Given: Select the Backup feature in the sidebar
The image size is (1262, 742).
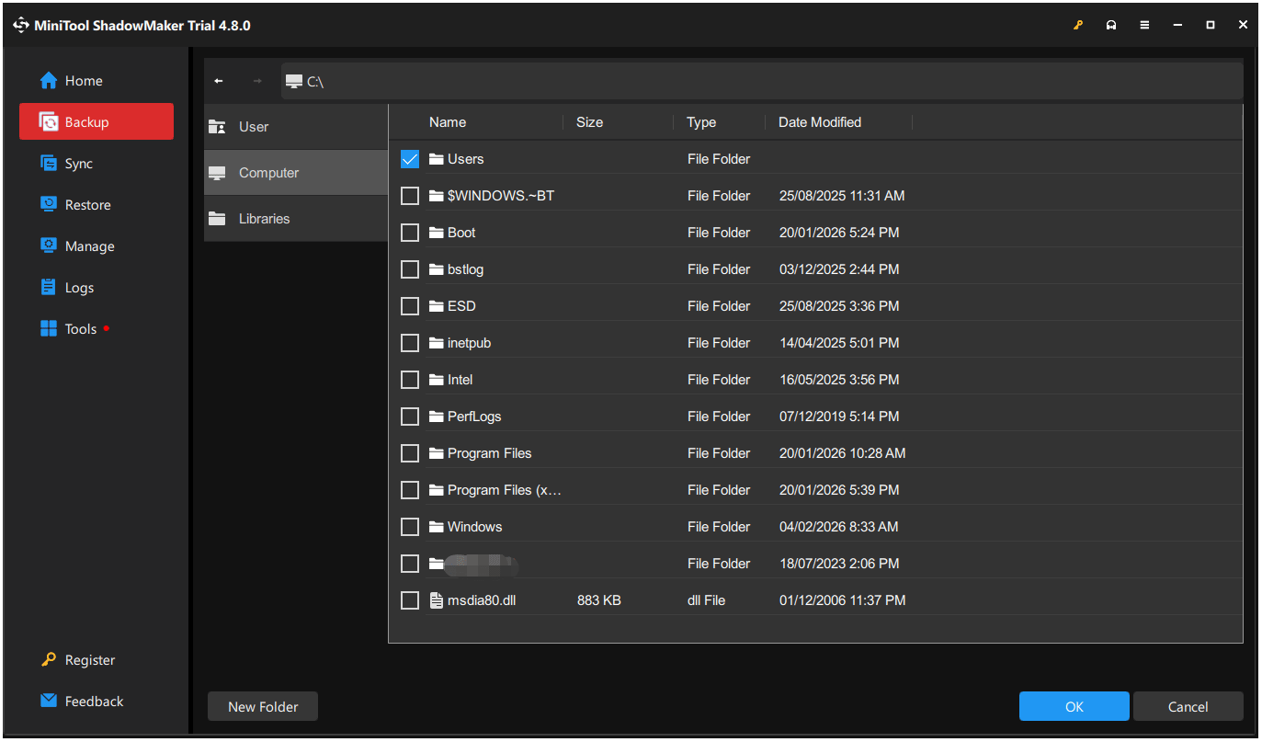Looking at the screenshot, I should 84,121.
